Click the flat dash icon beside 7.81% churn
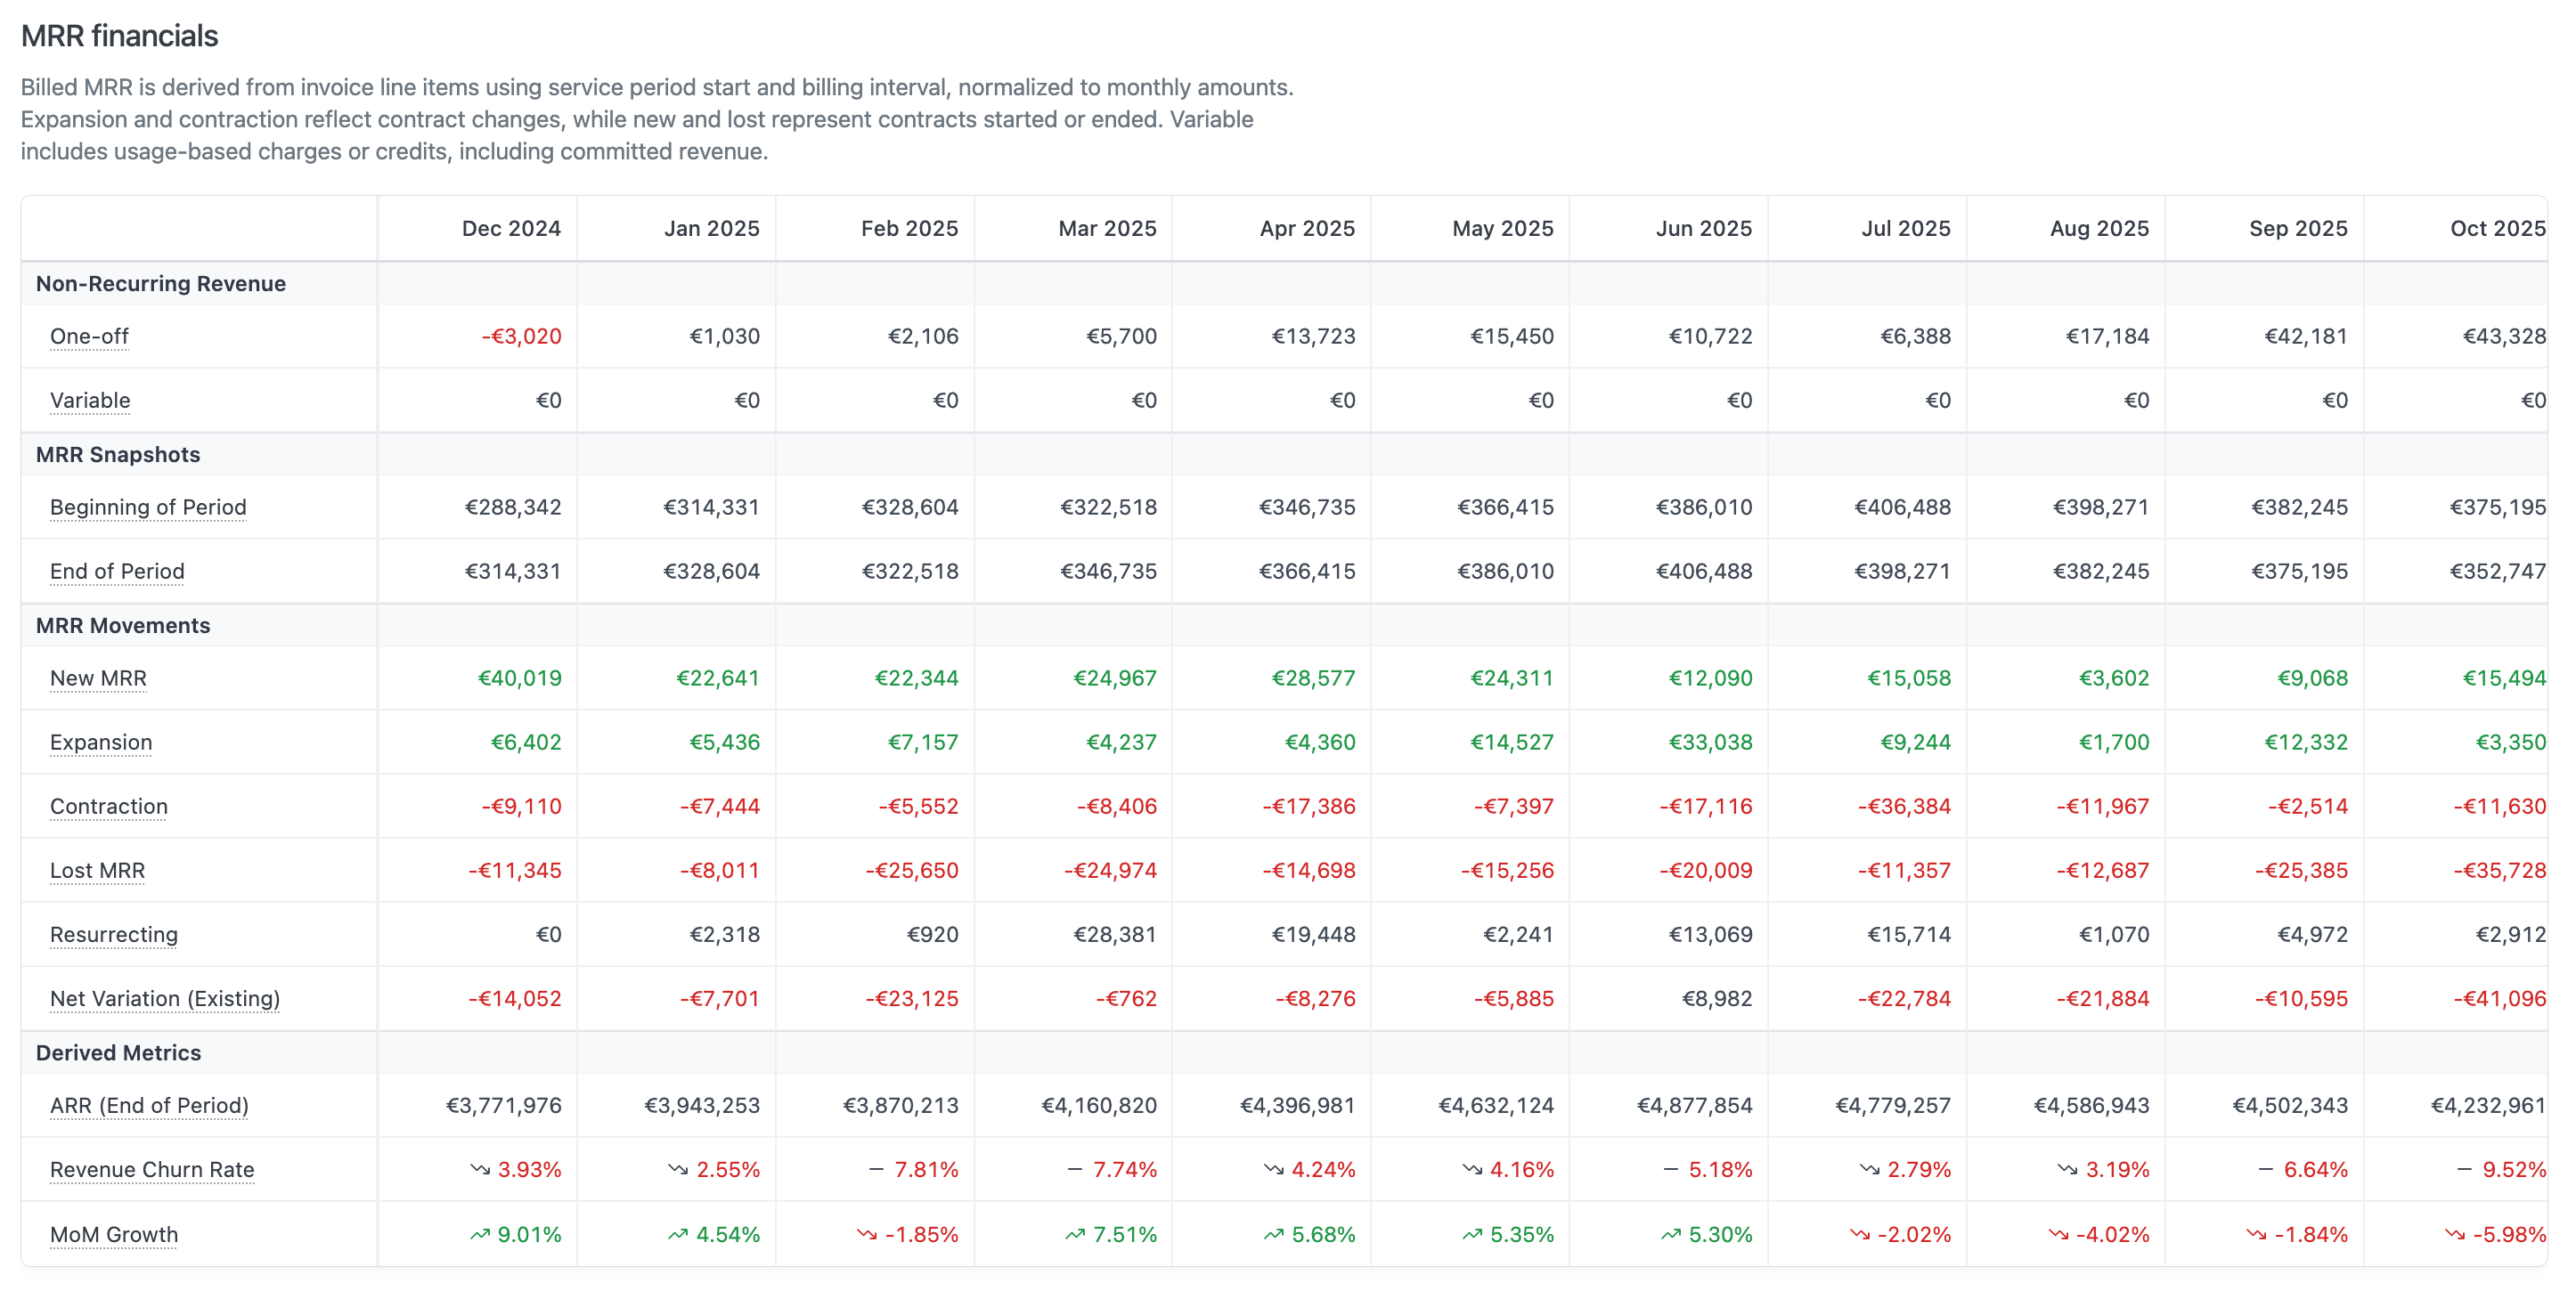The width and height of the screenshot is (2576, 1291). [x=876, y=1169]
